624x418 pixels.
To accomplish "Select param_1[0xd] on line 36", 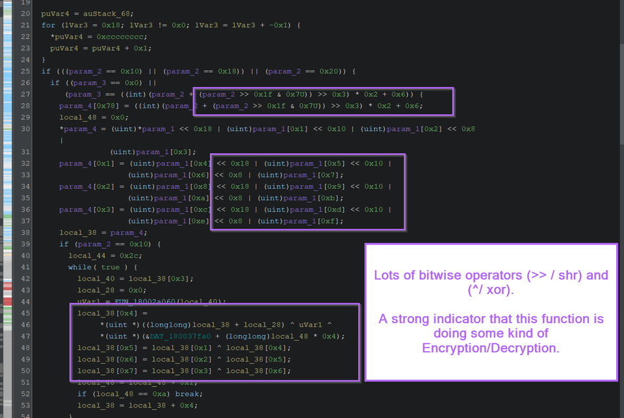I will point(317,210).
